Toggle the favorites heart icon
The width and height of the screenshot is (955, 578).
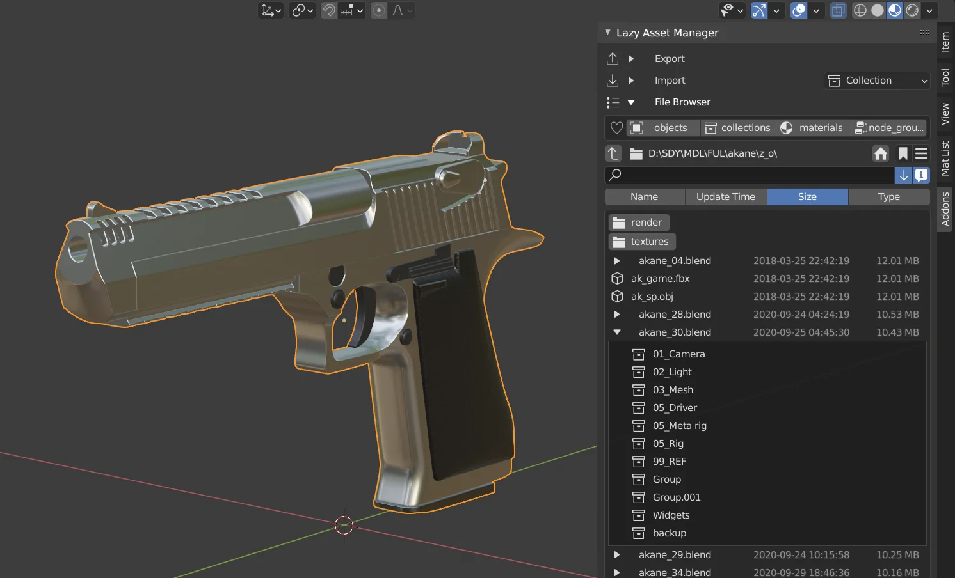615,127
